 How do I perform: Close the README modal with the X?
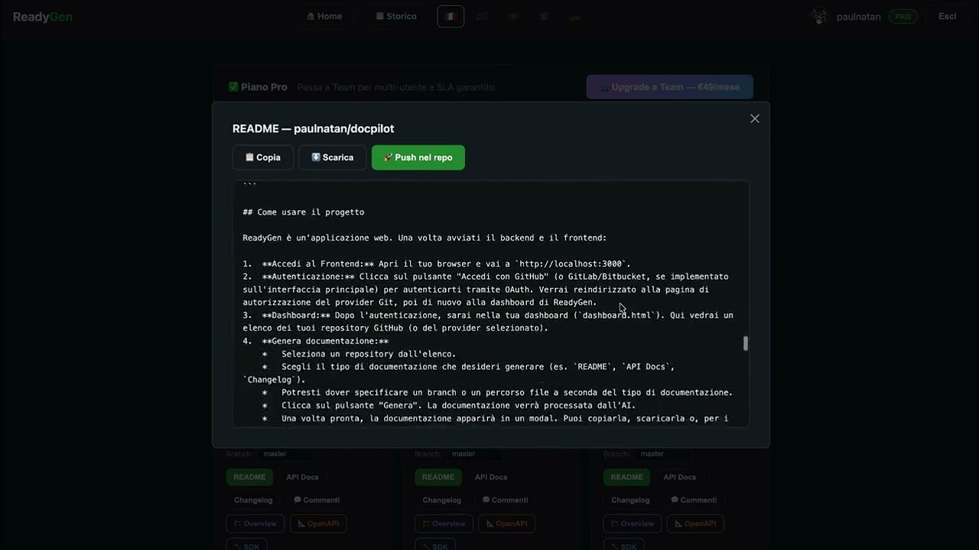(x=755, y=118)
